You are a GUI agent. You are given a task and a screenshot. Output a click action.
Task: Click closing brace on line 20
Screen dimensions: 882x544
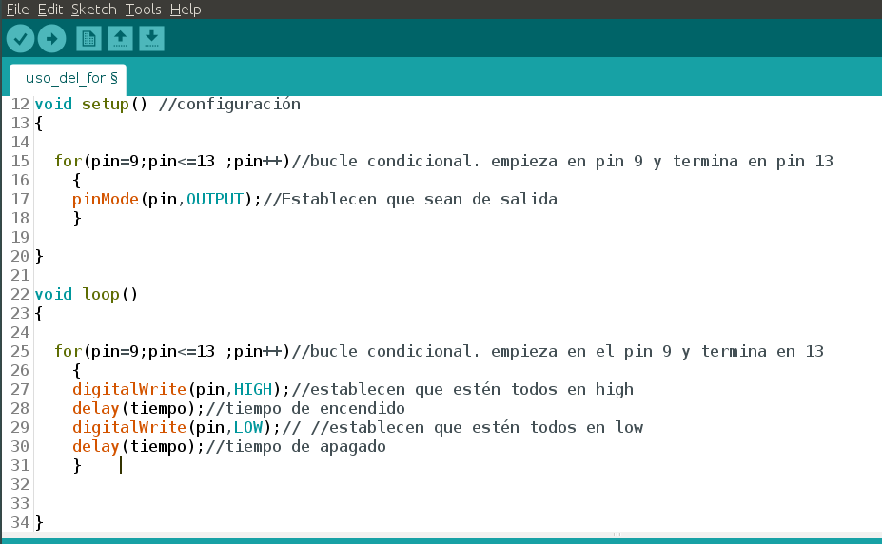click(x=39, y=257)
